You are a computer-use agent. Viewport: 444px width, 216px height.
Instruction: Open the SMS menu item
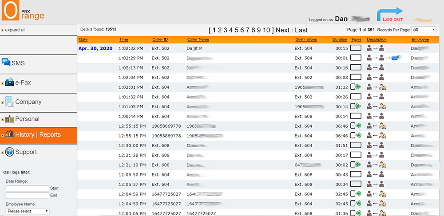pos(18,63)
